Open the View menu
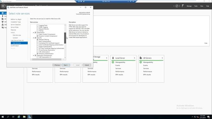This screenshot has width=212, height=119. [202, 6]
